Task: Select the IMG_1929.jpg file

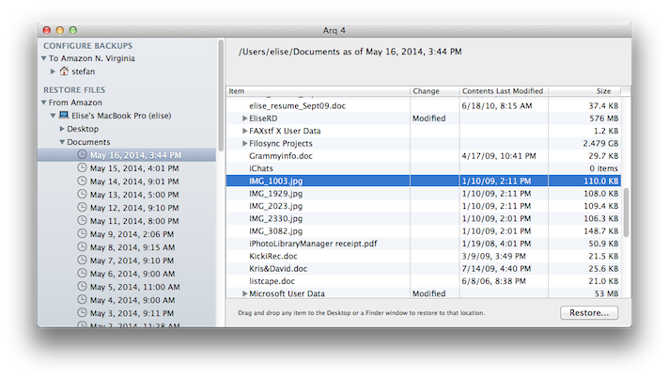Action: tap(423, 194)
